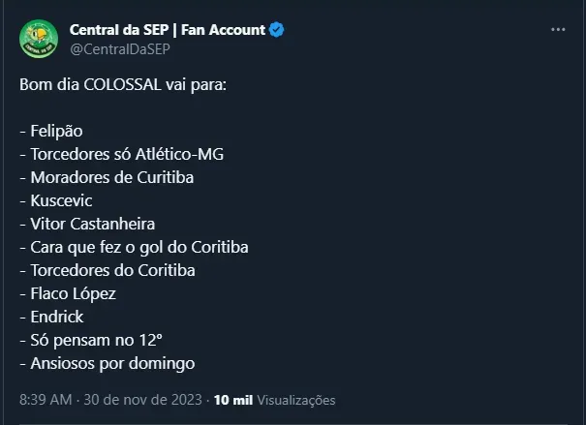View the 10 mil Visualizações count
The image size is (586, 425).
click(x=274, y=400)
